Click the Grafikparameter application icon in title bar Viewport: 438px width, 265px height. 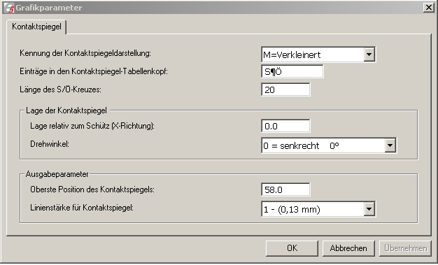pos(9,8)
